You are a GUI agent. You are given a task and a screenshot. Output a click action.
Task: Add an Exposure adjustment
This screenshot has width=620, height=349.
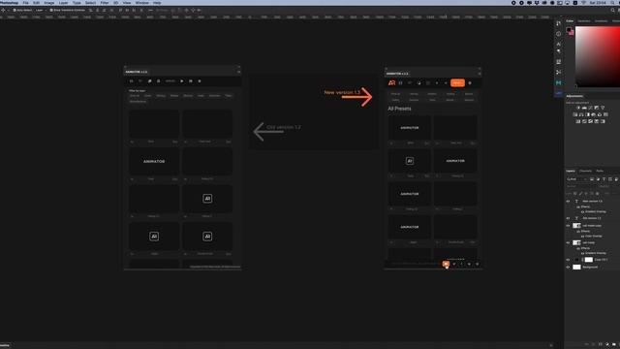597,108
